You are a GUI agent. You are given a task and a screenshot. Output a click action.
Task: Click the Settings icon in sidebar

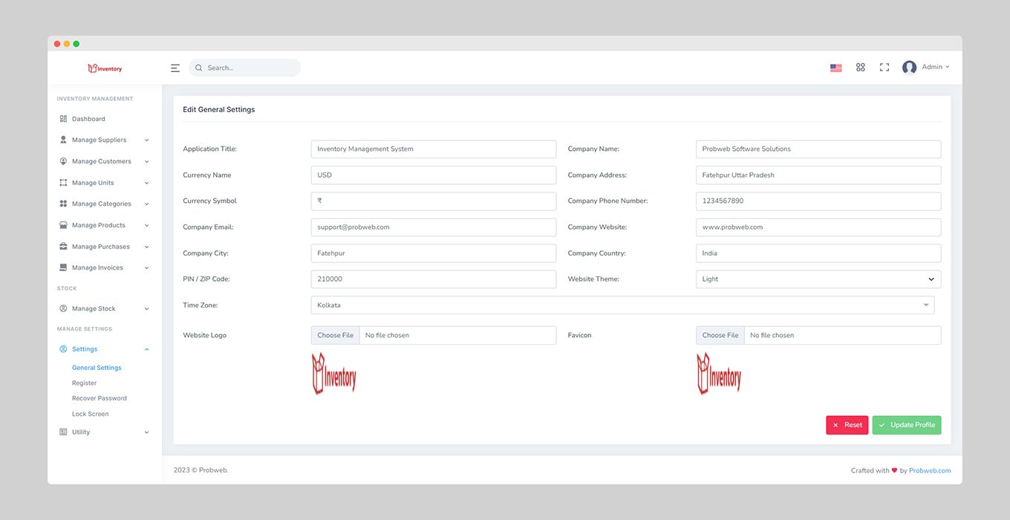63,349
